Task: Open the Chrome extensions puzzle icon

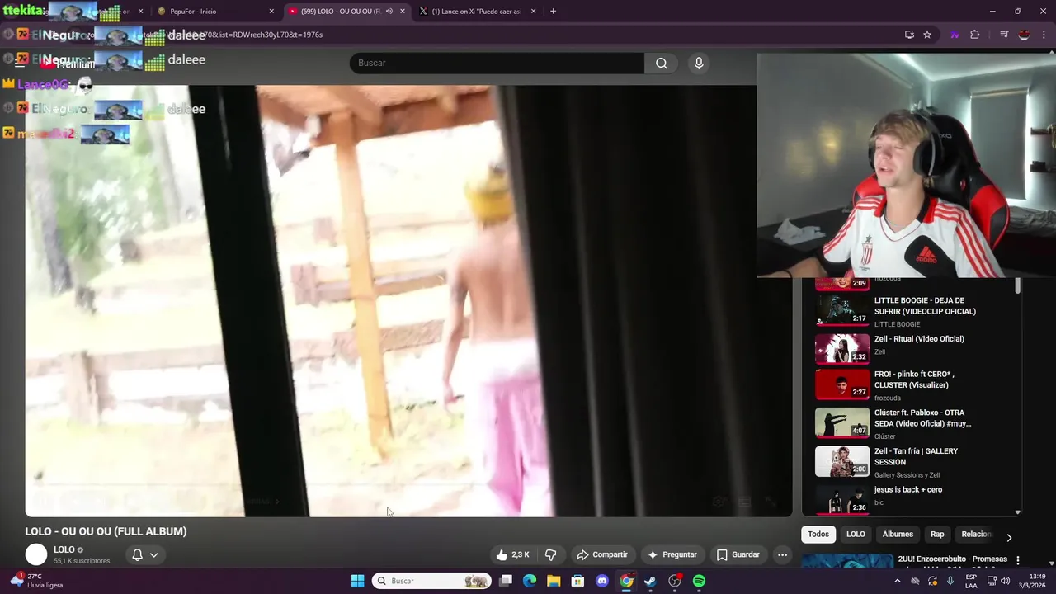Action: 975,35
